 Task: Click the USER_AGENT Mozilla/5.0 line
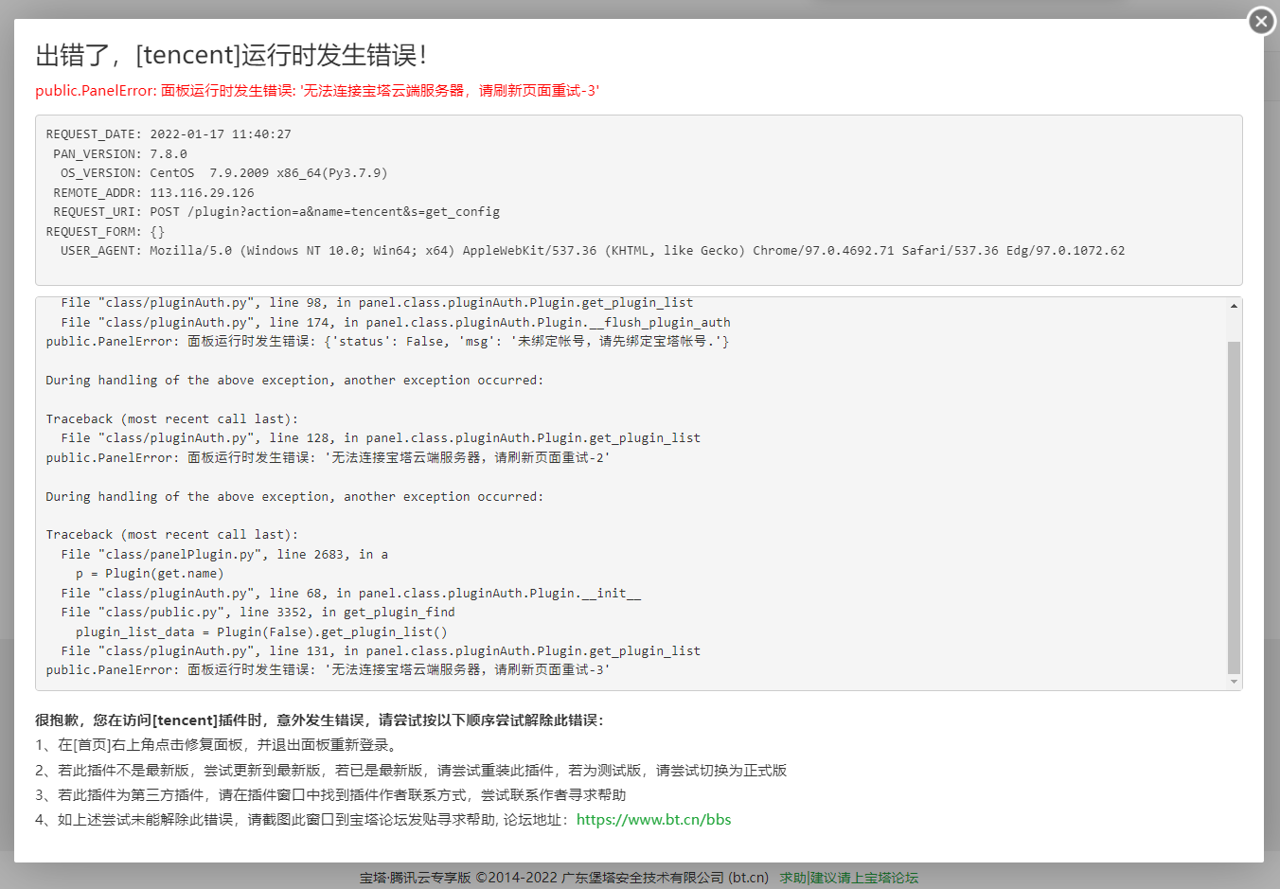593,251
